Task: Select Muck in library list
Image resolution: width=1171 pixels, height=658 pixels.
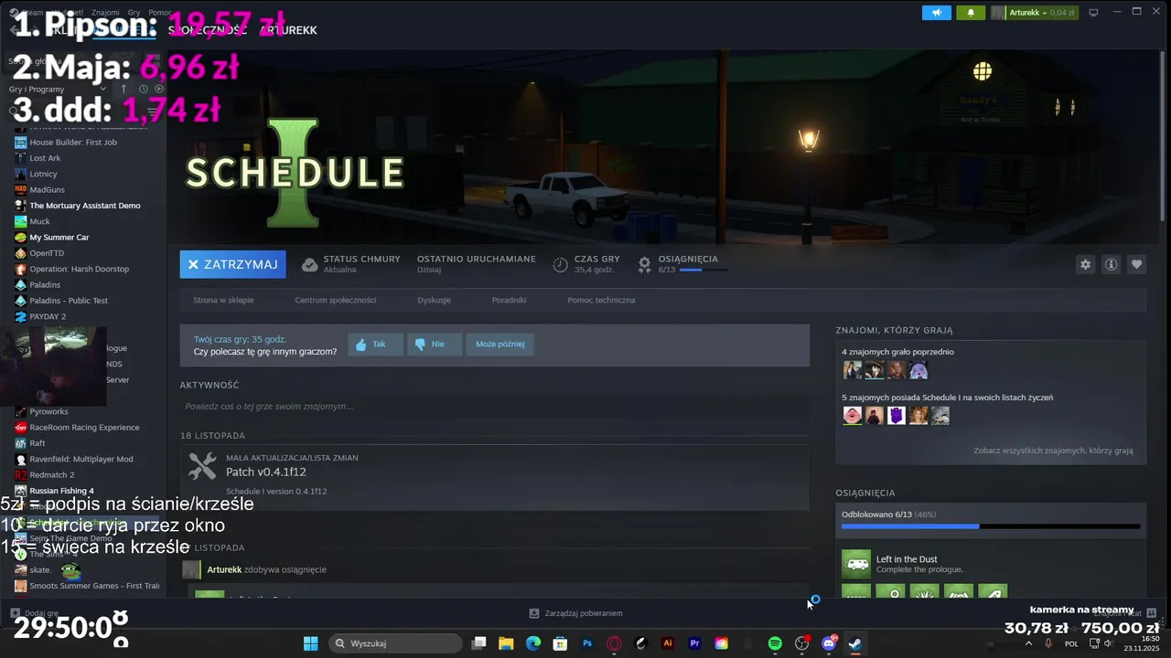Action: [39, 221]
